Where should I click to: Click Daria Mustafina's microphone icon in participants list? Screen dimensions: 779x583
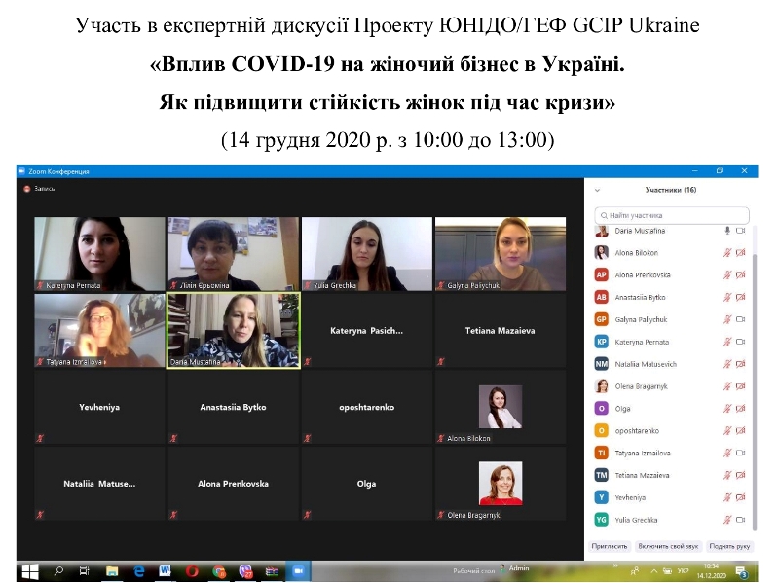pos(726,231)
